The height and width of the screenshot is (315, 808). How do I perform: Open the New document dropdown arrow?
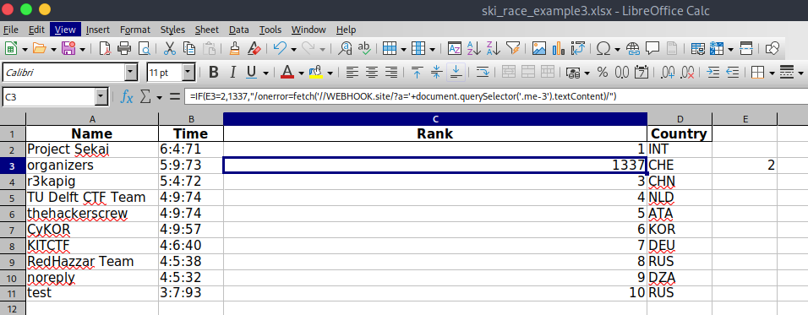pyautogui.click(x=25, y=50)
